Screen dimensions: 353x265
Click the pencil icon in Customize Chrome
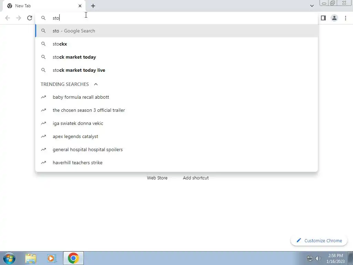(299, 241)
